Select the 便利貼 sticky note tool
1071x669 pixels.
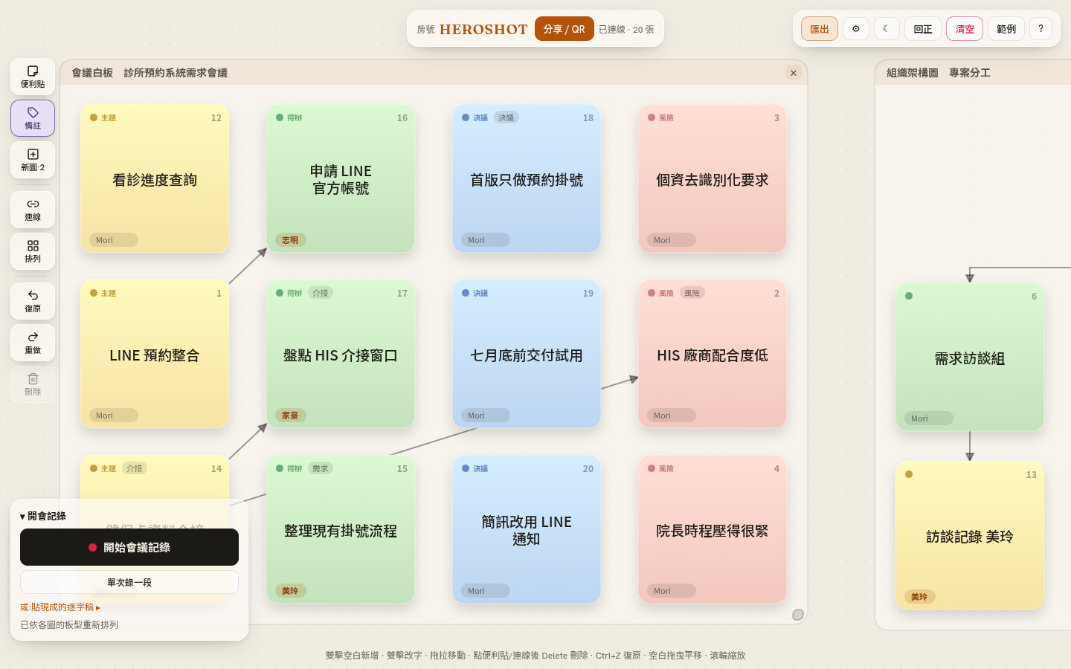33,77
